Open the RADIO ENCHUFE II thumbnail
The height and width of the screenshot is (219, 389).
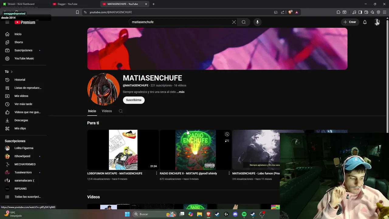196,150
